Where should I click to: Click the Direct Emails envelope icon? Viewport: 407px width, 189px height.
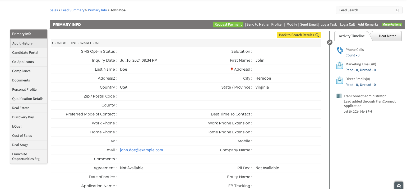coord(340,80)
